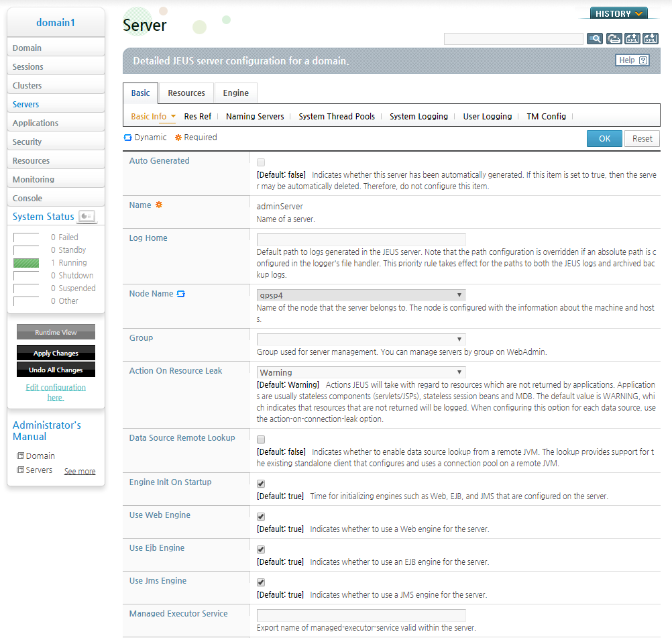
Task: Switch to the Basic tab
Action: pos(141,93)
